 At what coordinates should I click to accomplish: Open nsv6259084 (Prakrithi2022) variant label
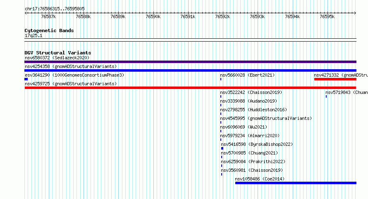(x=253, y=162)
